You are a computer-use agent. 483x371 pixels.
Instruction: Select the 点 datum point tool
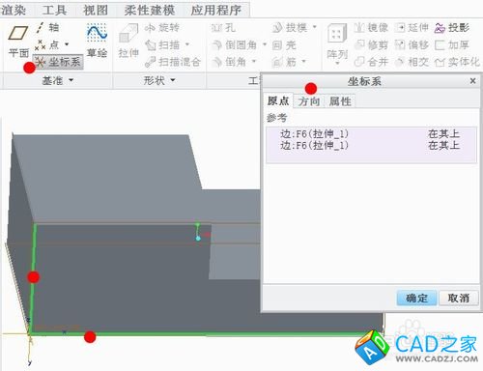tap(47, 44)
